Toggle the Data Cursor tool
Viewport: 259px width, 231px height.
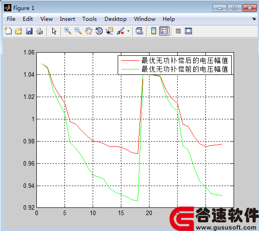click(110, 31)
